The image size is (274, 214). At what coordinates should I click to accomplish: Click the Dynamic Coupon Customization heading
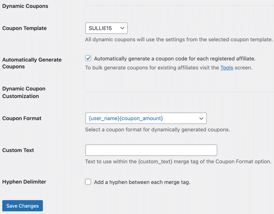(x=24, y=92)
